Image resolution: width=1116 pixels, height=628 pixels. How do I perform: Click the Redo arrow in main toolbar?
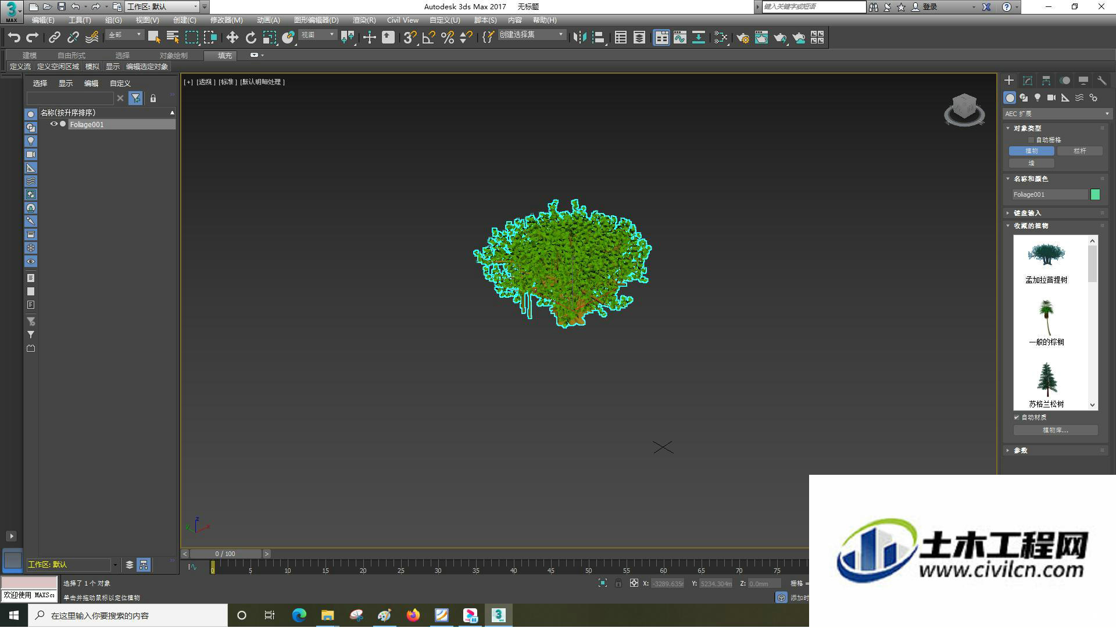33,38
